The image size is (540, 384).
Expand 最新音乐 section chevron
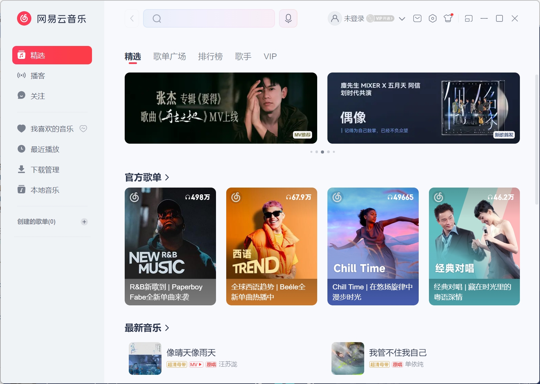[167, 328]
